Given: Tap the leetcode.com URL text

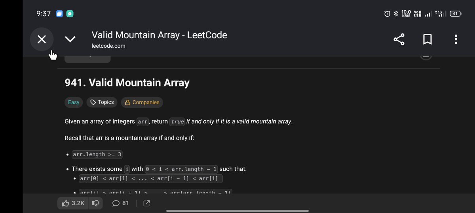Looking at the screenshot, I should tap(108, 46).
